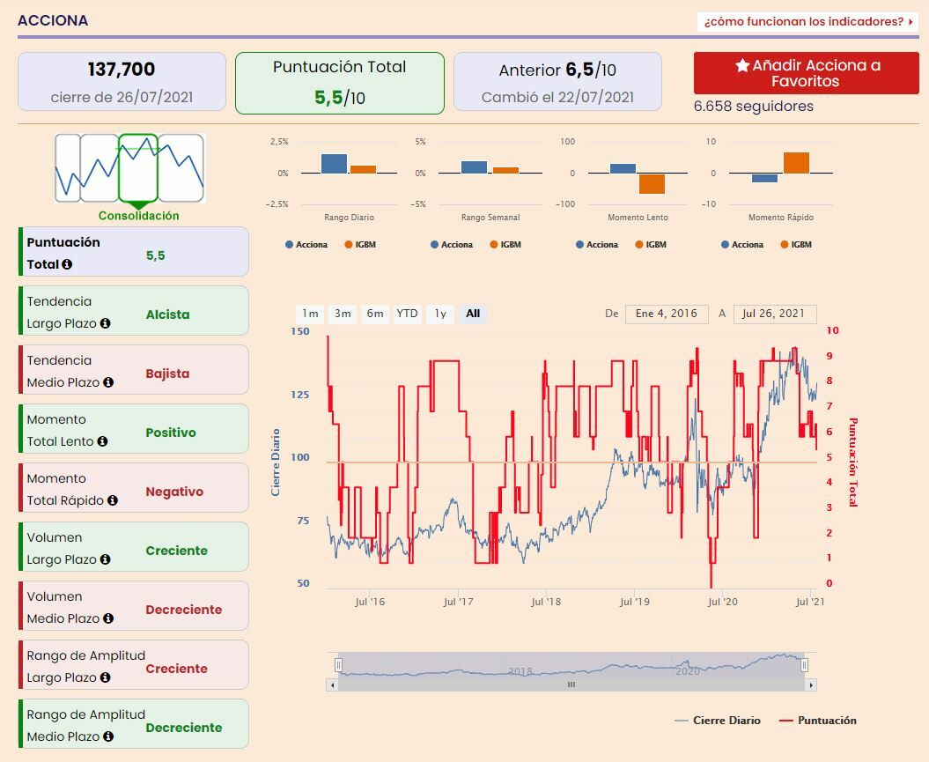Click Añadir Acciona a Favoritos button
Screen dimensions: 929x762
point(807,73)
